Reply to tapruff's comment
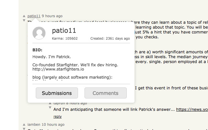The width and height of the screenshot is (208, 130). (58, 116)
